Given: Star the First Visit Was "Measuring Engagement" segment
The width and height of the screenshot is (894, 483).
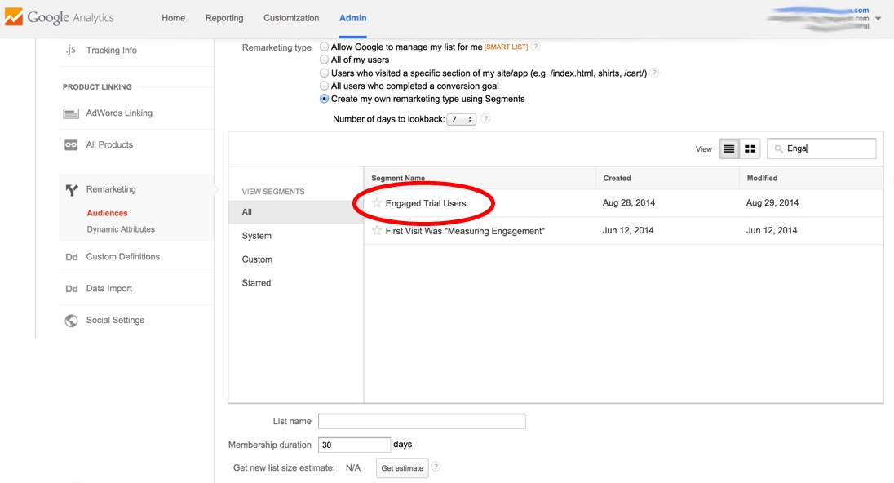Looking at the screenshot, I should point(376,230).
